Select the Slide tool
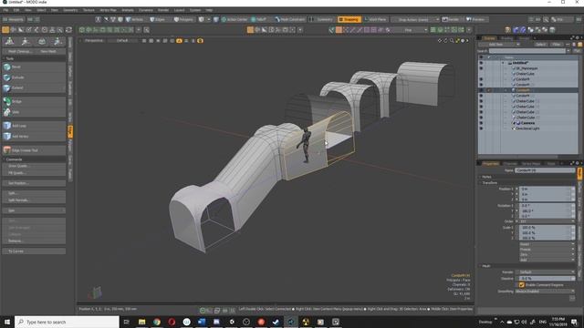Viewport: 584px width, 328px height. coord(34,111)
